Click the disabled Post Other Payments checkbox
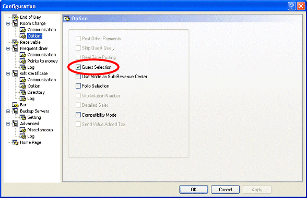 click(78, 39)
